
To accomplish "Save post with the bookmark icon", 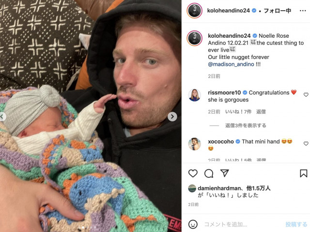I will 304,174.
